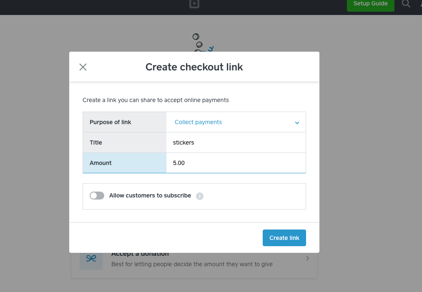Viewport: 422px width, 292px height.
Task: Click the Title field containing stickers
Action: (236, 142)
